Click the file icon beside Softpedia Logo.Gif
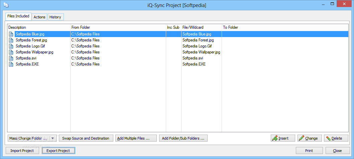This screenshot has width=354, height=159. click(x=11, y=46)
